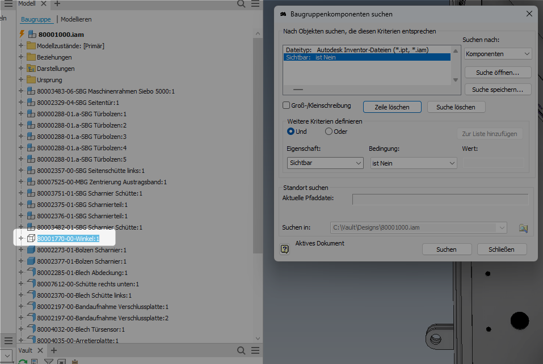The image size is (543, 364).
Task: Select the Sichtbar: ist Nein criteria row
Action: [x=367, y=57]
